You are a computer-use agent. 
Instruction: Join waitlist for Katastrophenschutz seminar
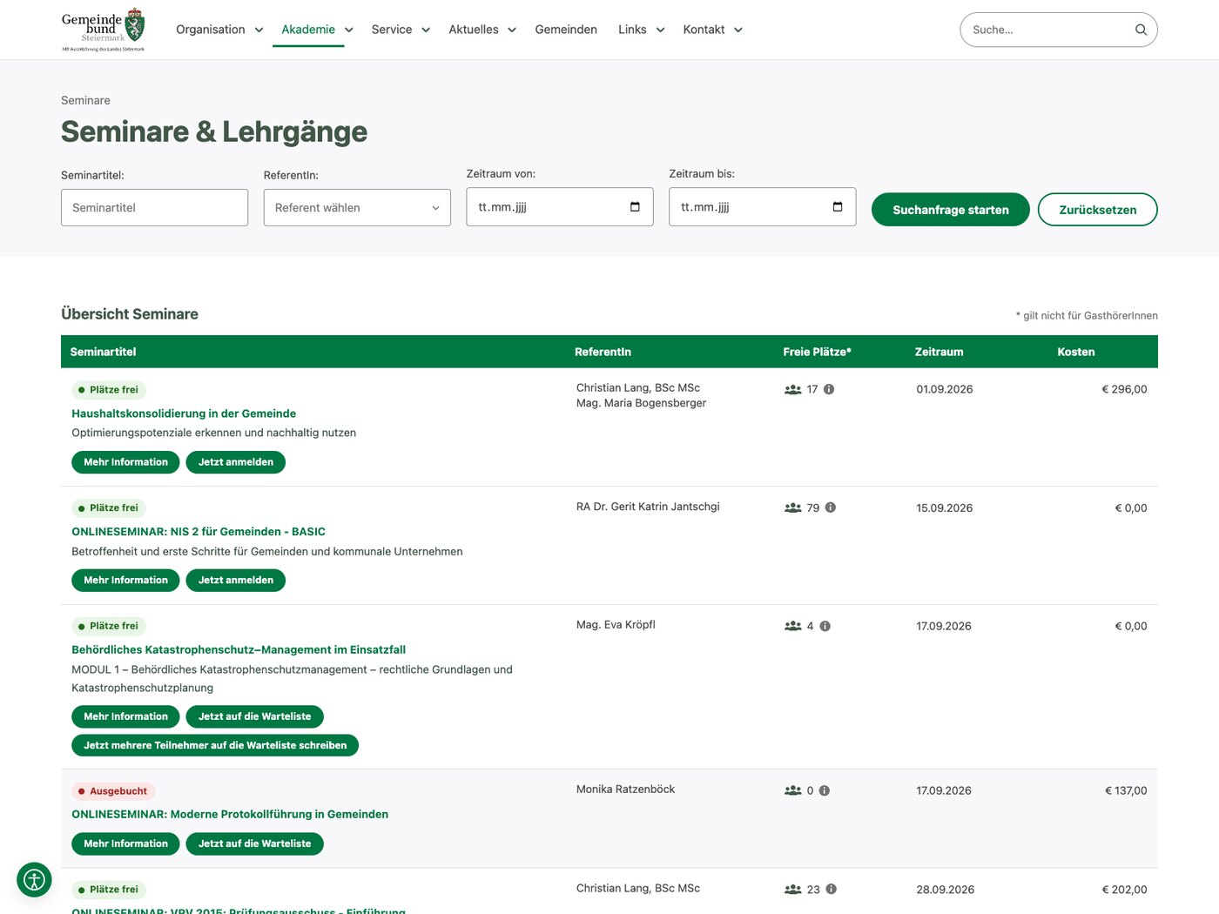[254, 716]
